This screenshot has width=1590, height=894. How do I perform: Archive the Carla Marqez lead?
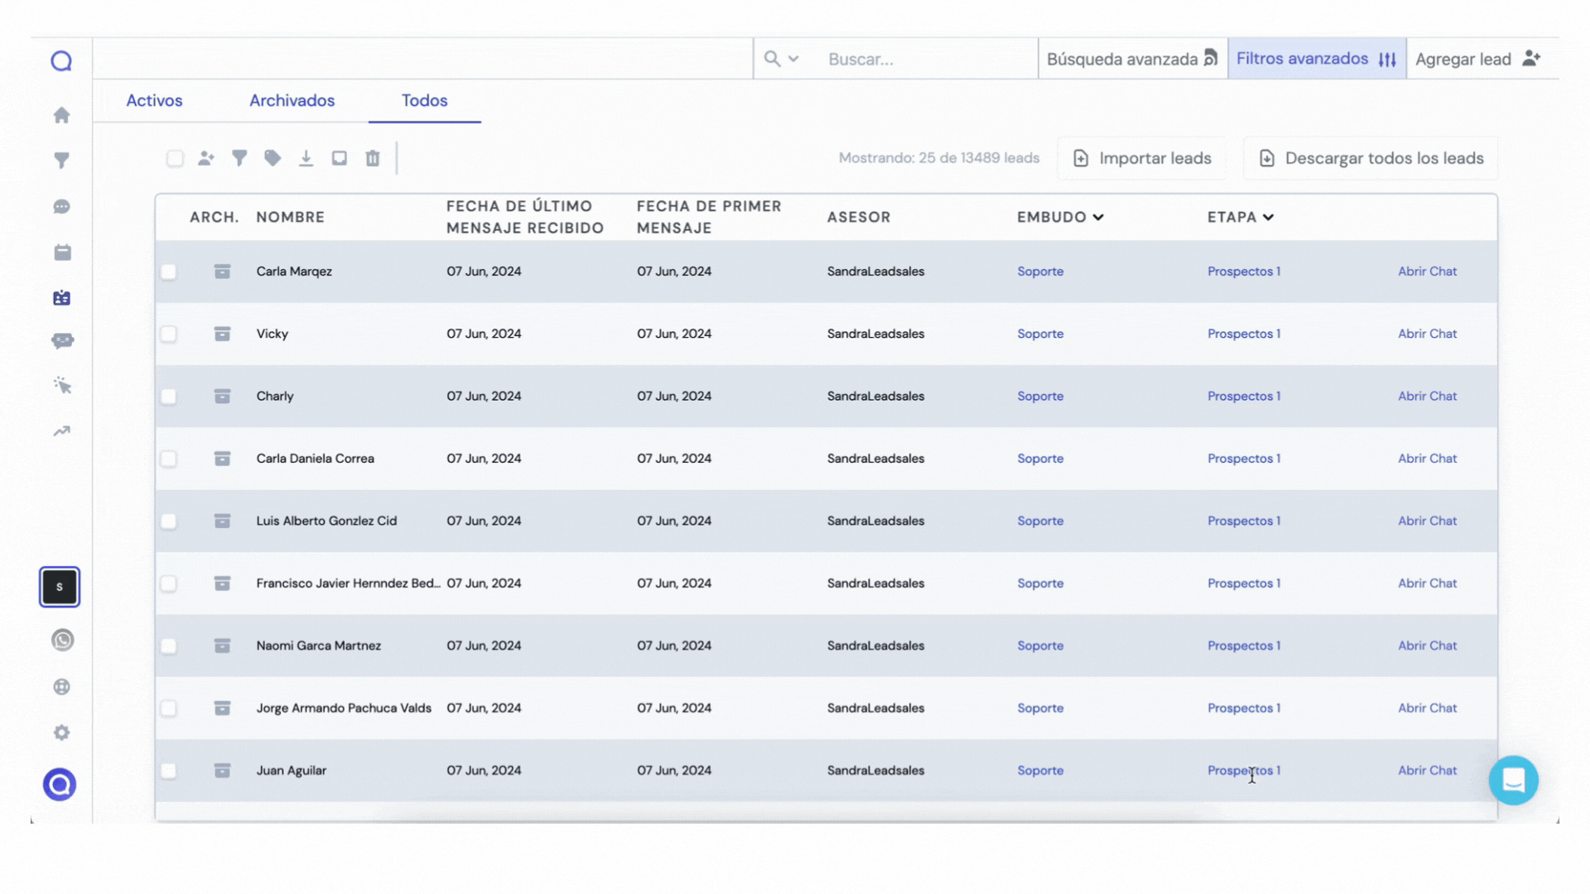[222, 272]
